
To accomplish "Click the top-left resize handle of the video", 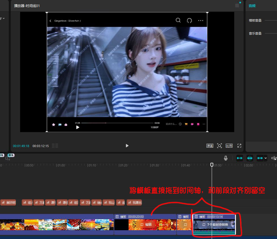I will (47, 12).
